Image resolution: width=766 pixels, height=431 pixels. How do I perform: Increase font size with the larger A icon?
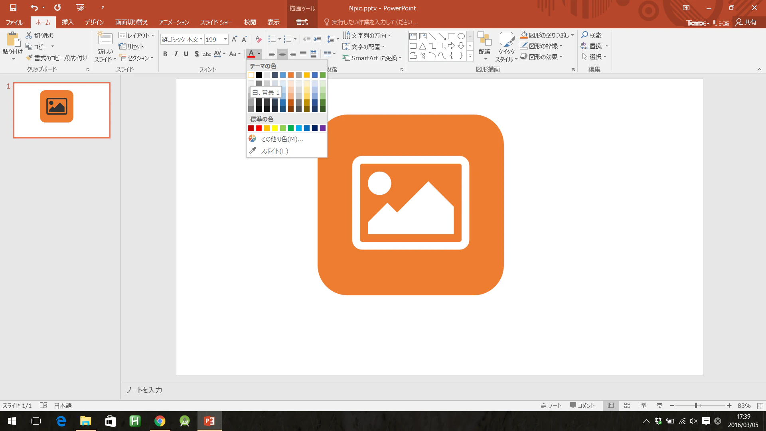234,39
